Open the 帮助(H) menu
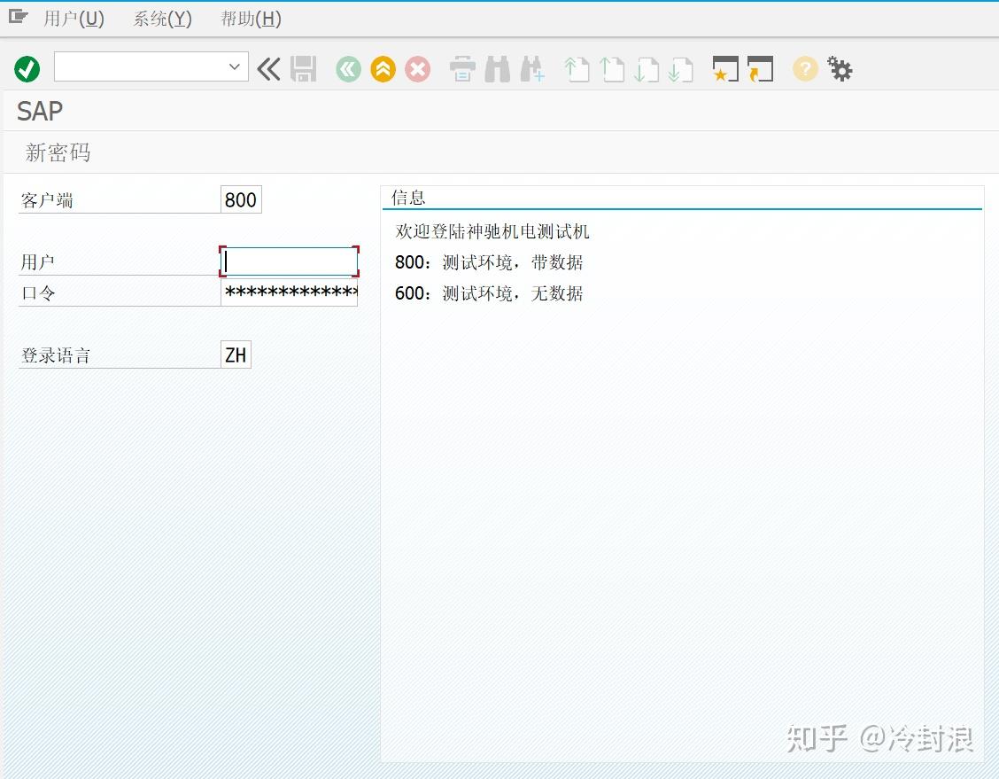999x779 pixels. (x=251, y=18)
